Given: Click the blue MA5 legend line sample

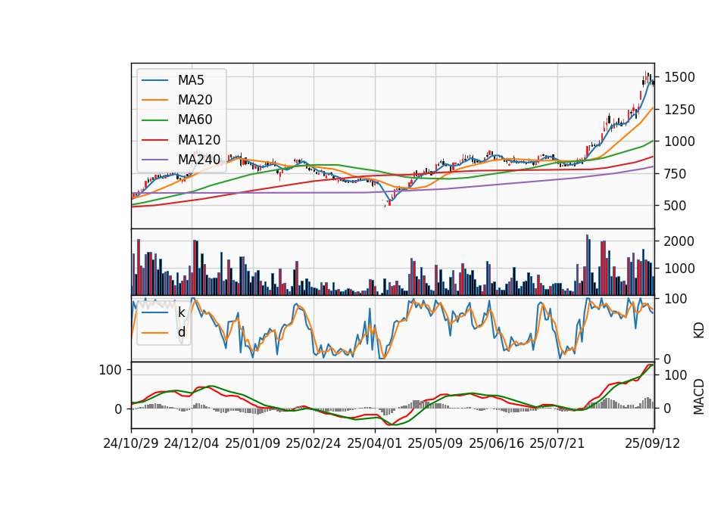Looking at the screenshot, I should tap(154, 81).
